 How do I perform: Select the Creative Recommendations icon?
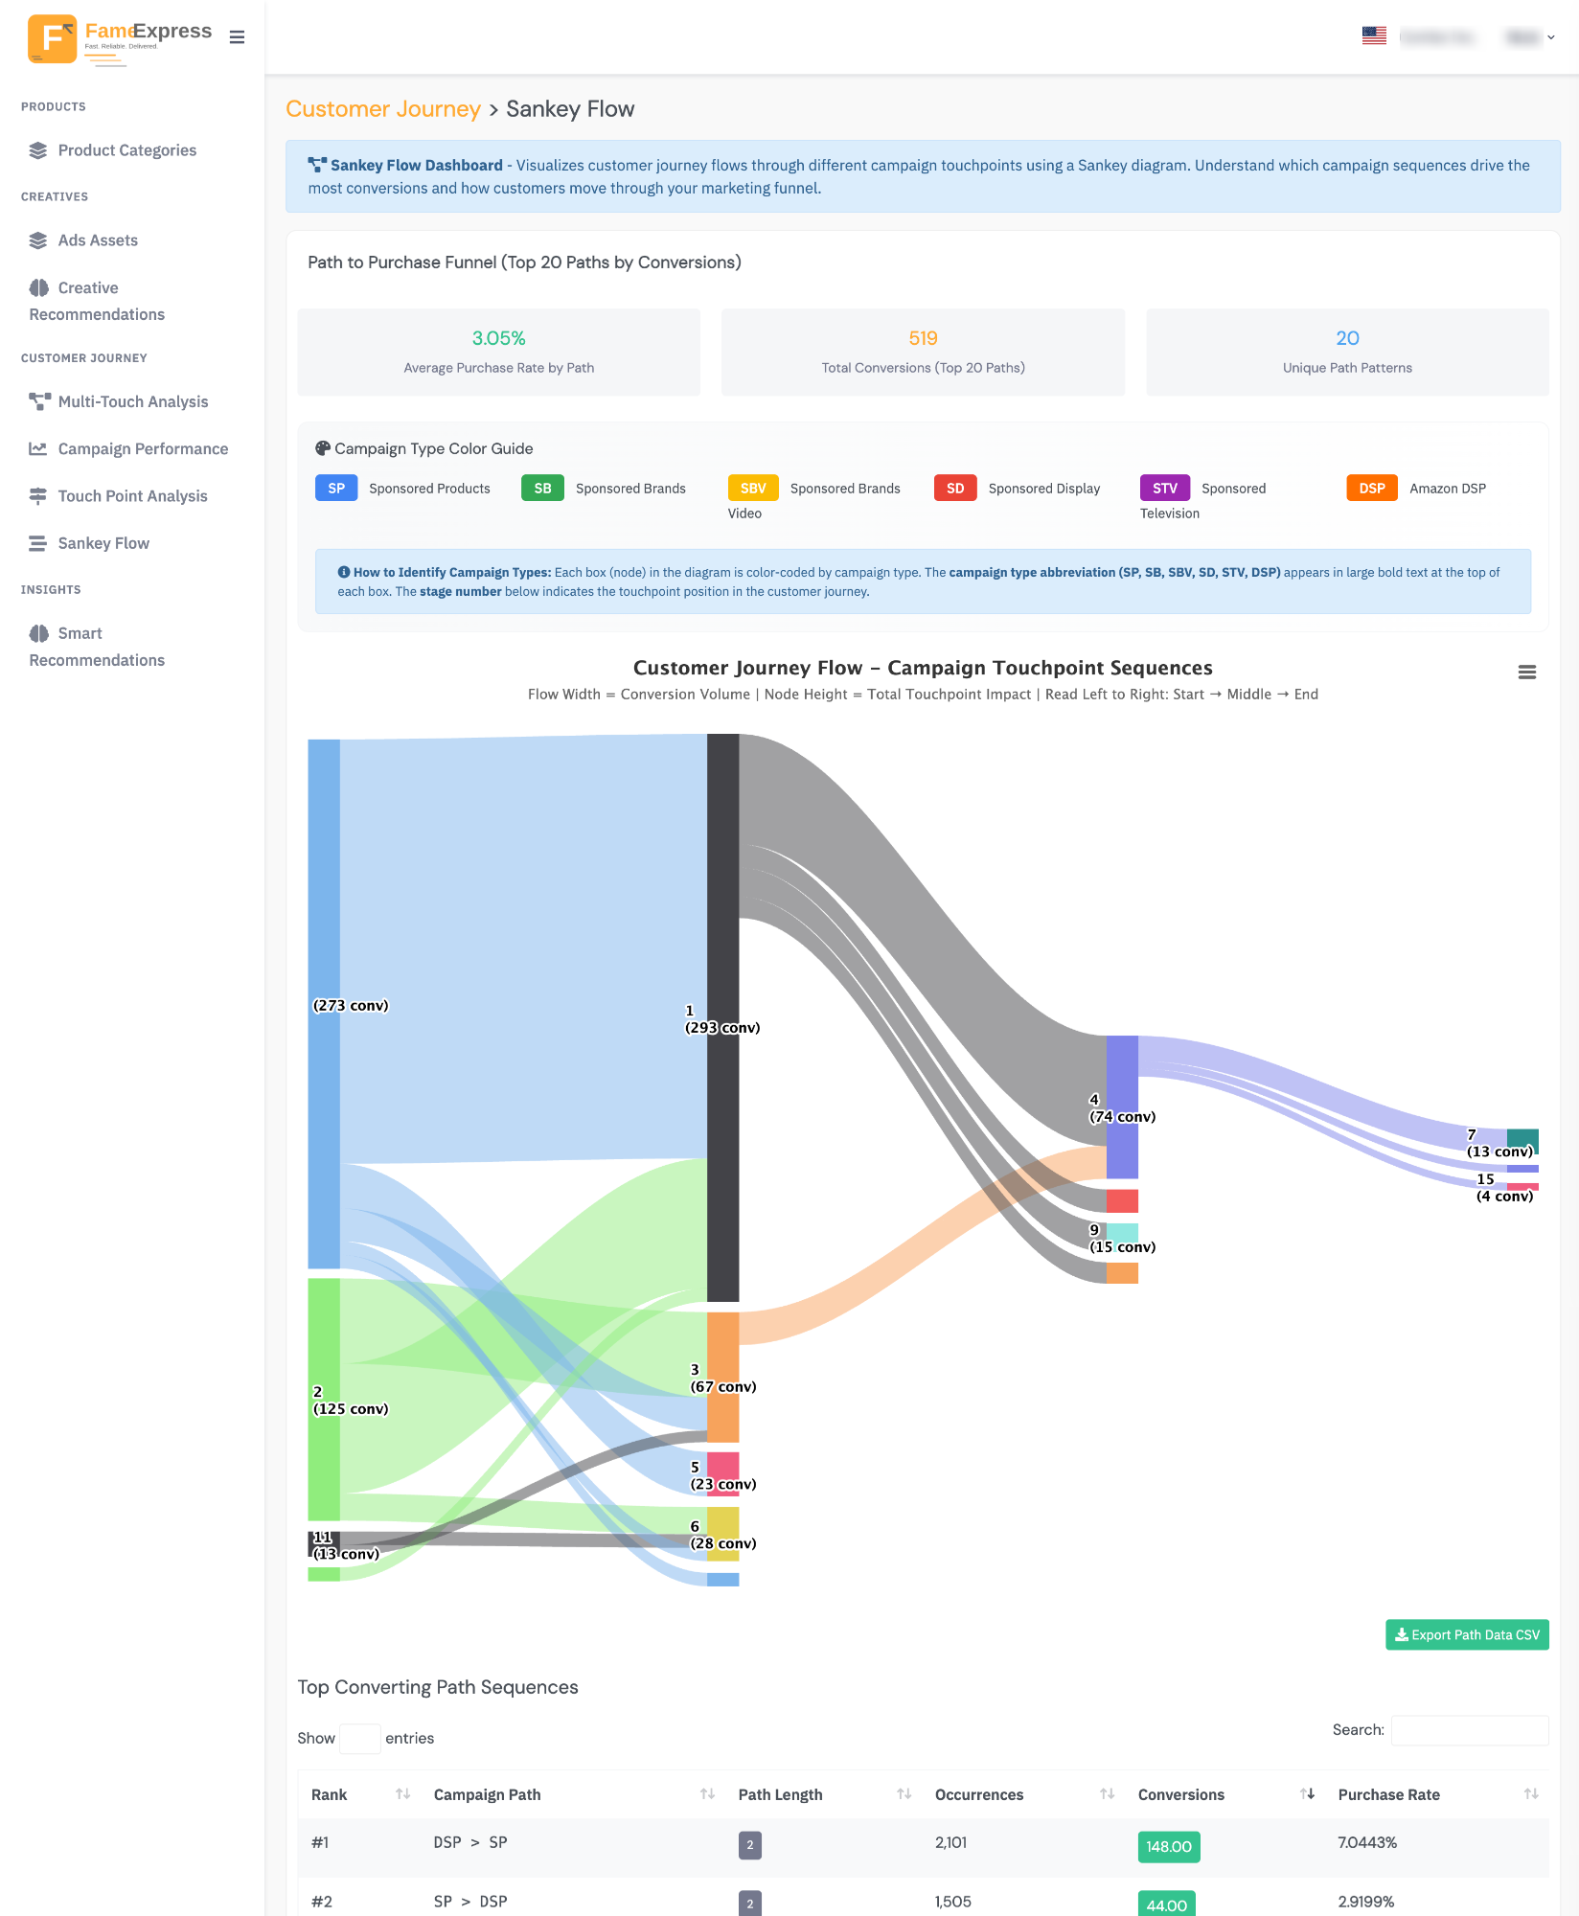pyautogui.click(x=36, y=286)
